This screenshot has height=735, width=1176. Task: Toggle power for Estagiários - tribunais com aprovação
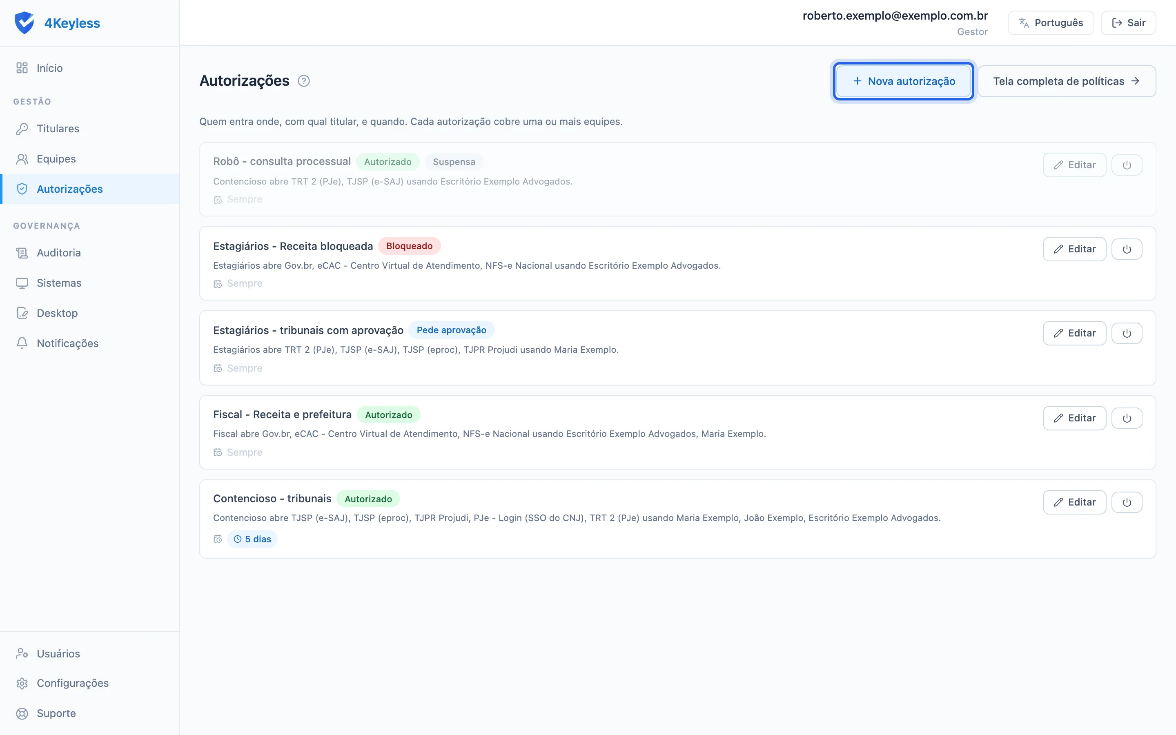click(1127, 333)
